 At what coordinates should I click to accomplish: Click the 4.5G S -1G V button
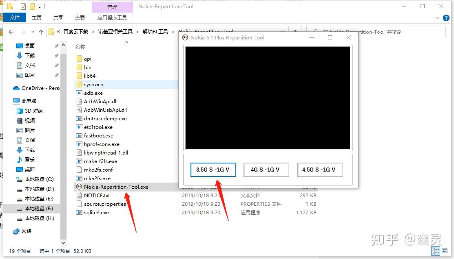coord(320,170)
